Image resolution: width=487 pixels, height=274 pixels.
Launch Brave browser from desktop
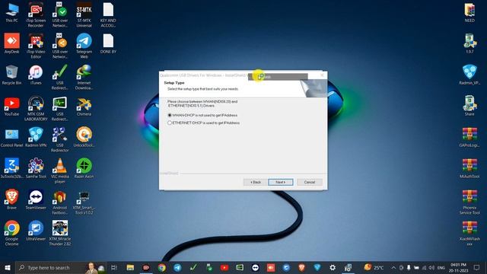click(12, 199)
